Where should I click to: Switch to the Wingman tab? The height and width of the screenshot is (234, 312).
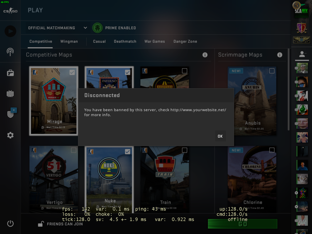(69, 41)
